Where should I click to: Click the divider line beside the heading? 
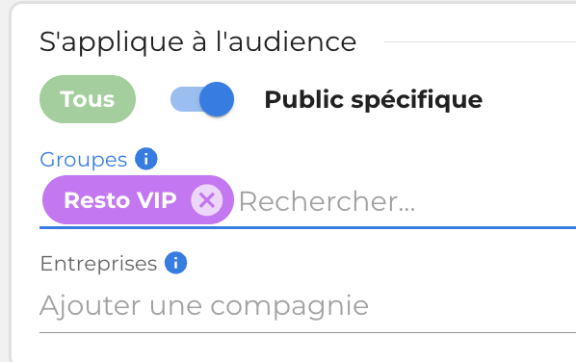pyautogui.click(x=480, y=41)
